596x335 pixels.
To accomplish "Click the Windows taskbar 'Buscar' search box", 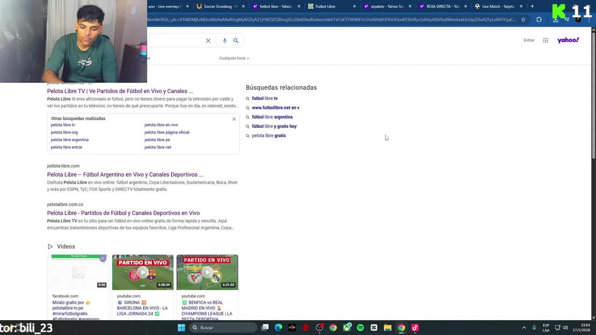I will (223, 328).
